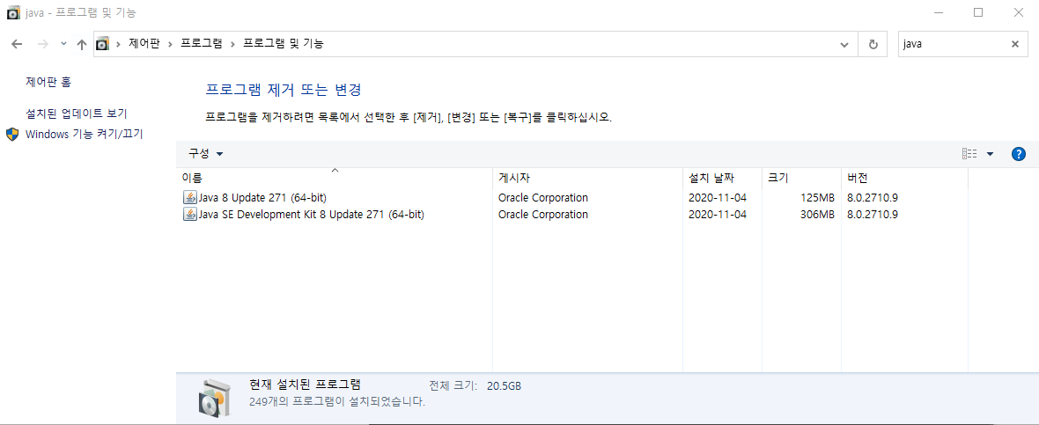Refresh the programs list
This screenshot has width=1039, height=425.
[x=873, y=44]
